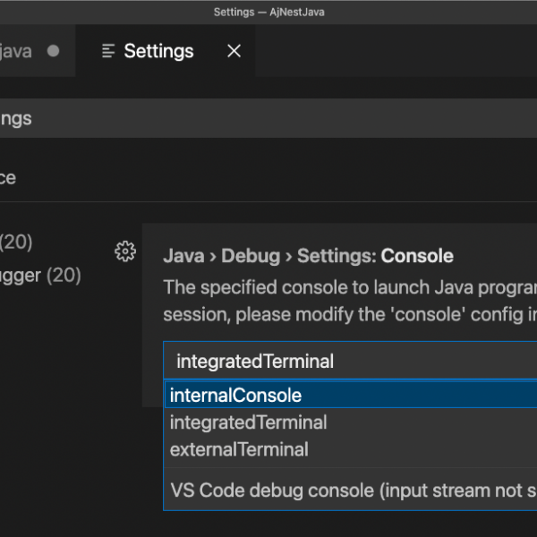Image resolution: width=537 pixels, height=537 pixels.
Task: Switch to the Workspace settings scope
Action: click(x=9, y=177)
